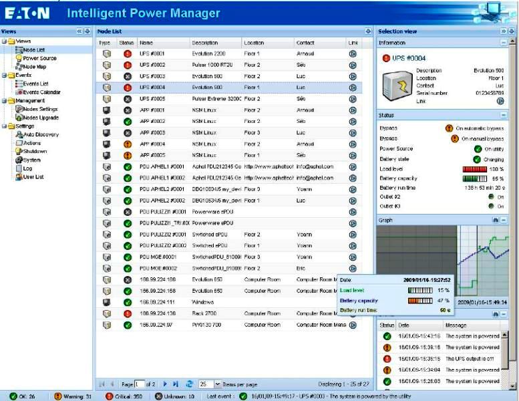Open Auto Discovery settings
Image resolution: width=519 pixels, height=401 pixels.
tap(41, 134)
